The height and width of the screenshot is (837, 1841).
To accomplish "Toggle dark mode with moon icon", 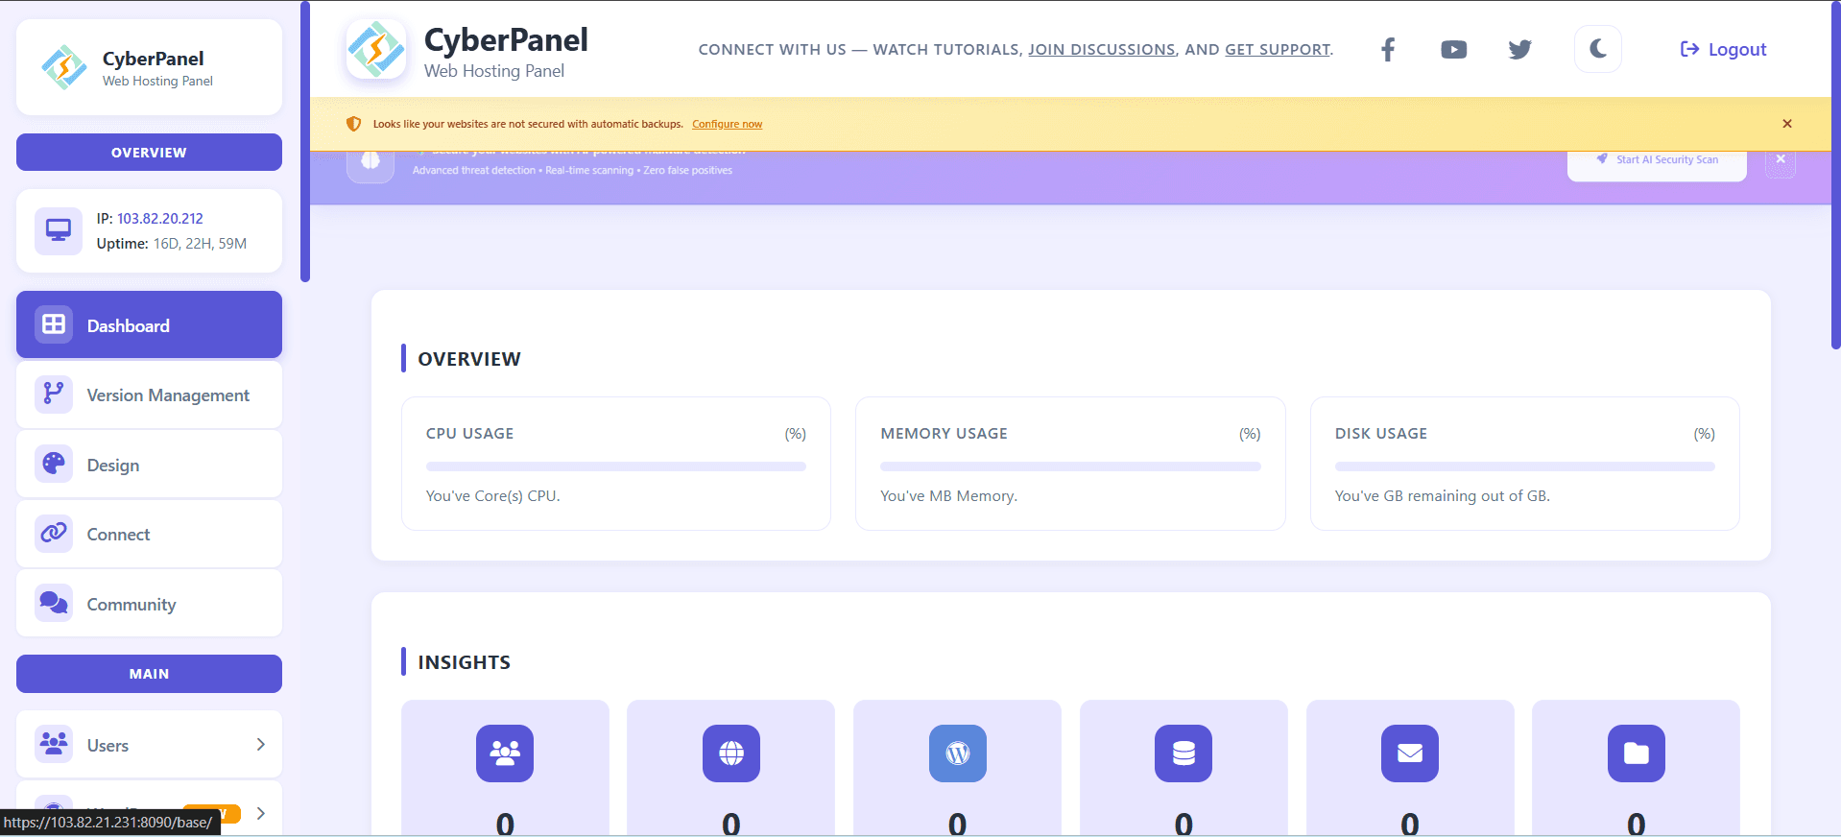I will 1597,49.
